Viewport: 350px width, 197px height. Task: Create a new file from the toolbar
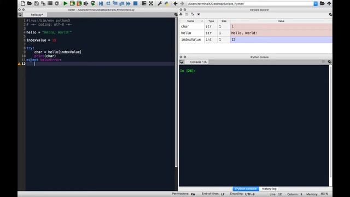(x=23, y=3)
